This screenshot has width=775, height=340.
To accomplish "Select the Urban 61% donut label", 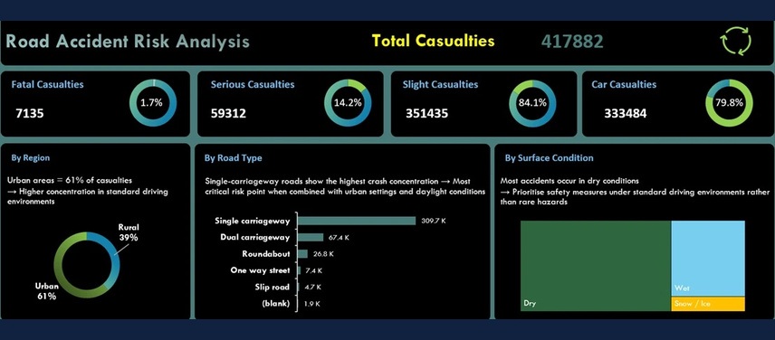I will coord(47,291).
